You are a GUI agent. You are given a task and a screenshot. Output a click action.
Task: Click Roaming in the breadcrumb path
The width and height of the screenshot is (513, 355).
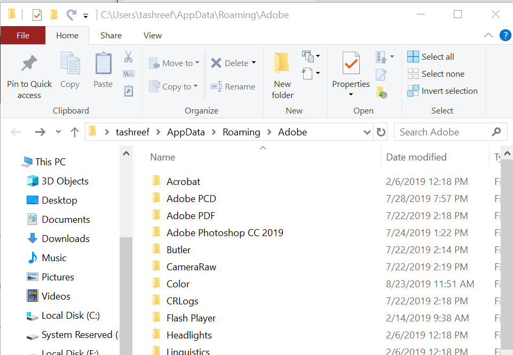coord(241,132)
